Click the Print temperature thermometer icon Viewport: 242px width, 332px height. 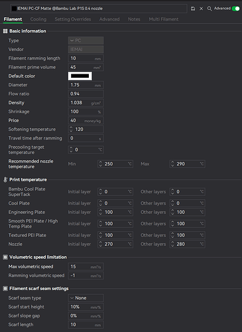click(5, 180)
